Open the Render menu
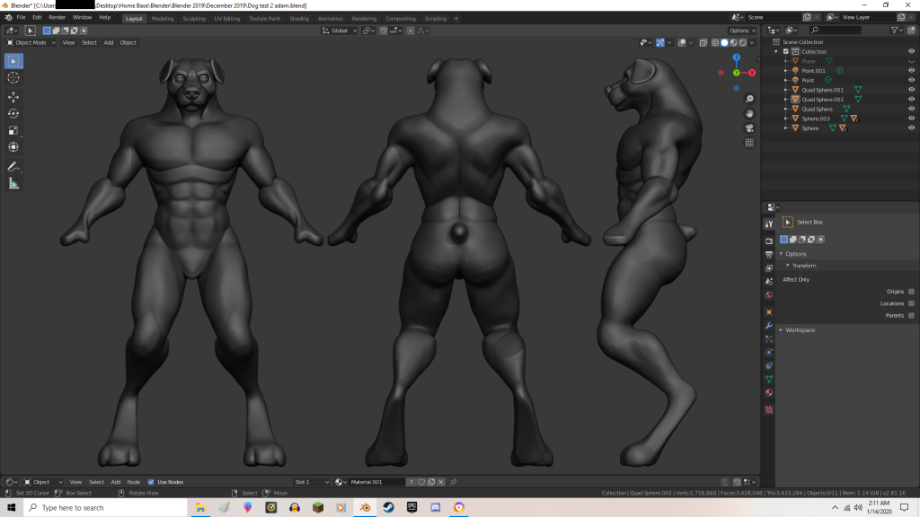Image resolution: width=920 pixels, height=517 pixels. [x=57, y=18]
